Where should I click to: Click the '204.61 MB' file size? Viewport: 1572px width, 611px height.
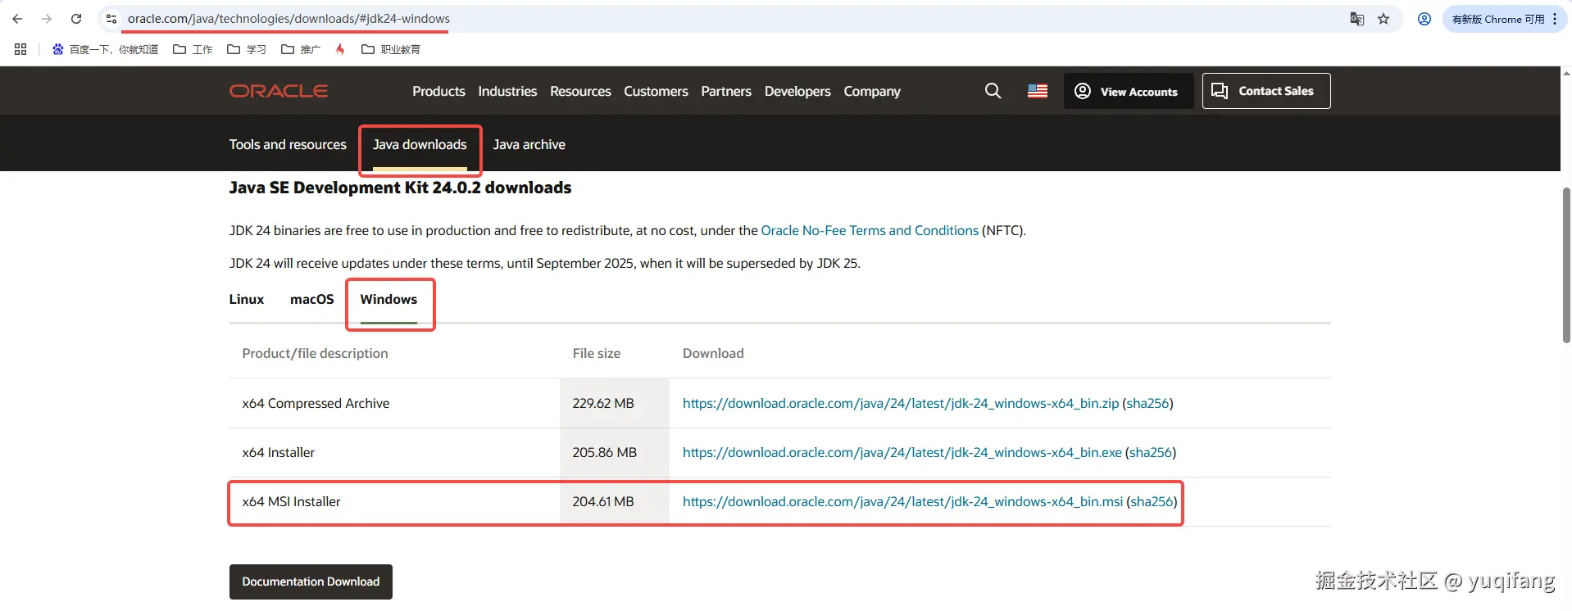(603, 501)
